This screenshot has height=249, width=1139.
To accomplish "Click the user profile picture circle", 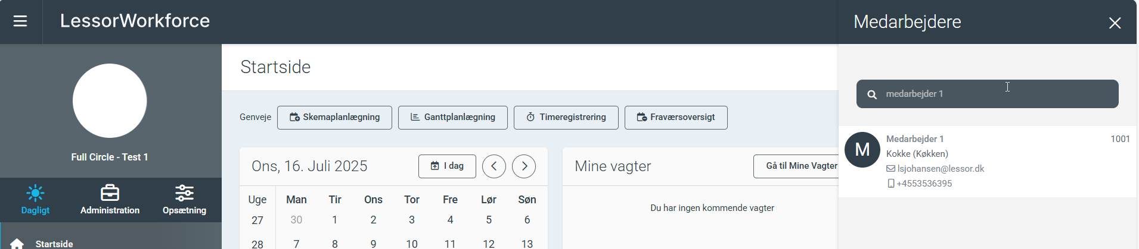I will (110, 101).
